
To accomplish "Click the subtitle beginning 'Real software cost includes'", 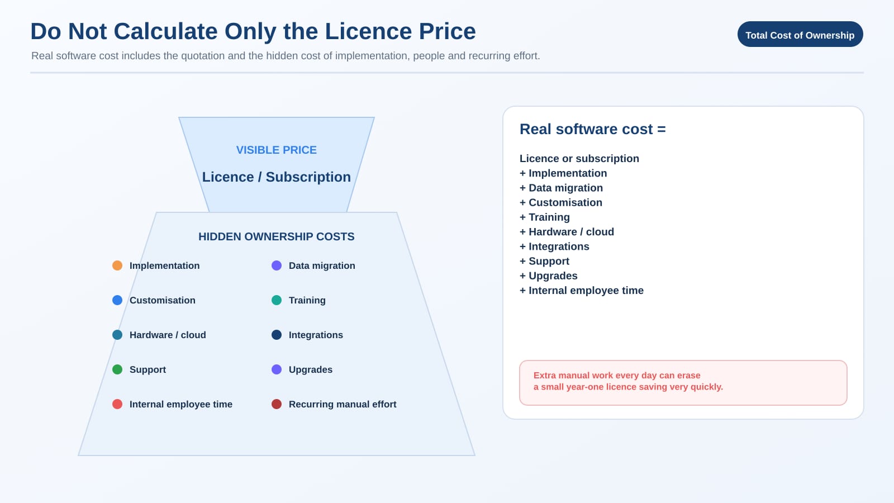I will click(x=286, y=56).
